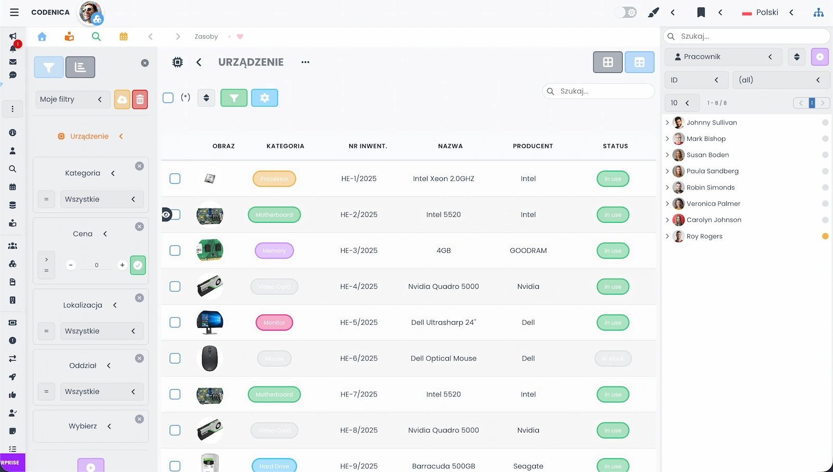Select the checkbox for Dell Ultrasharp 24" row
The width and height of the screenshot is (833, 472).
coord(175,323)
